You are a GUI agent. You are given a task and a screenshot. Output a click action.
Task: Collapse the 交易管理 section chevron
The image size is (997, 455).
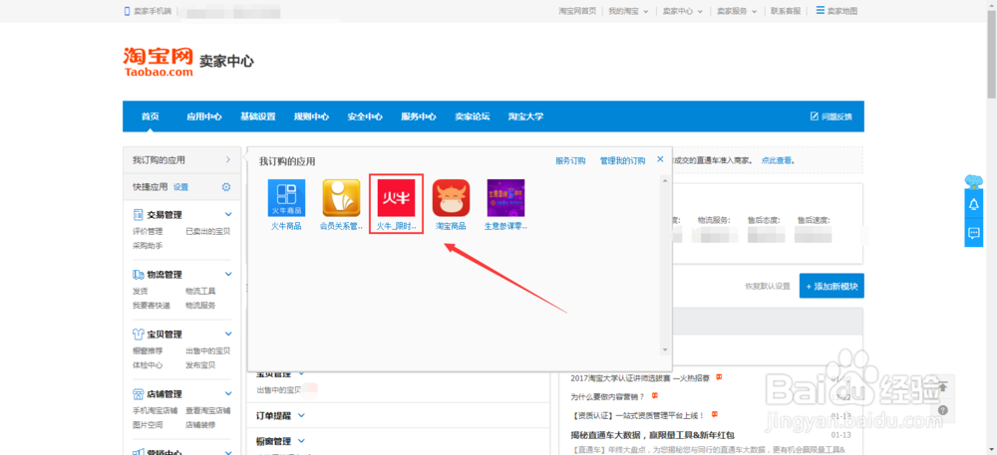pos(228,214)
